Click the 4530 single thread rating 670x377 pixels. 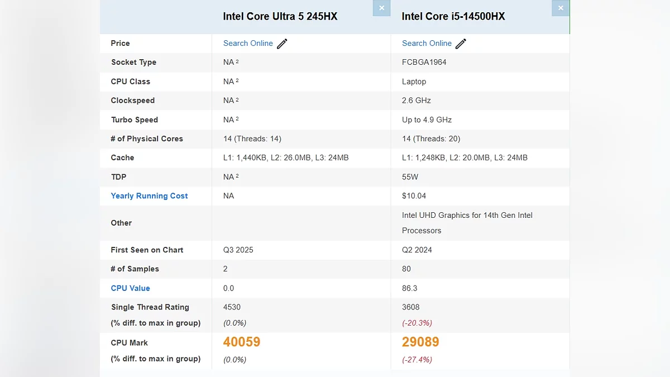pos(232,307)
